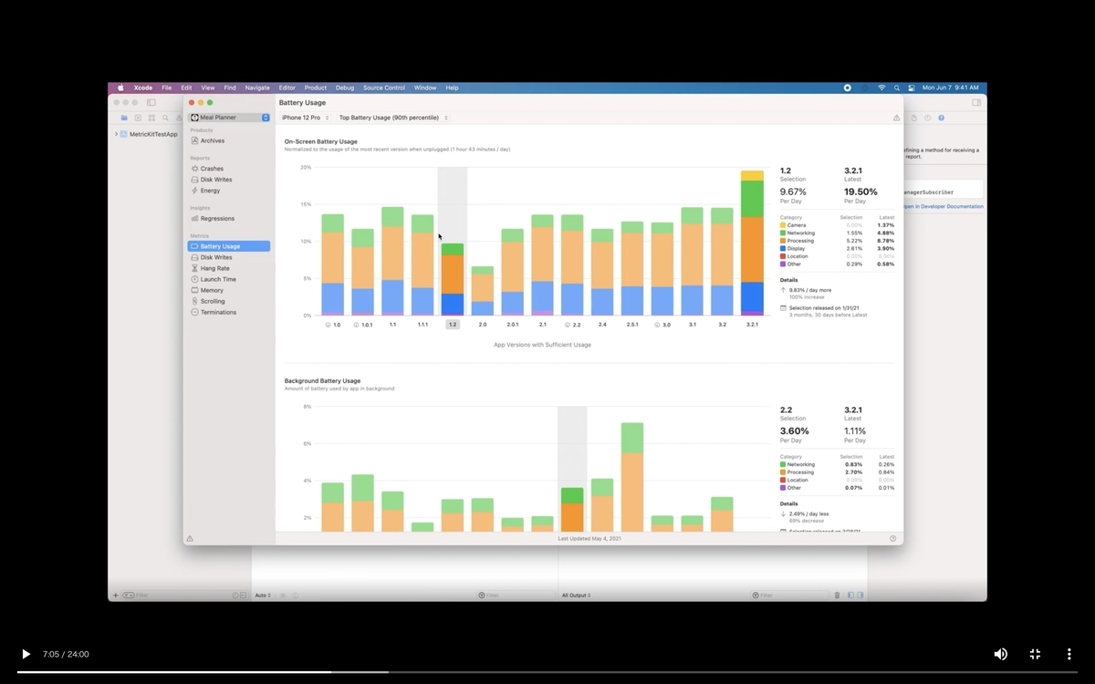The width and height of the screenshot is (1095, 684).
Task: Open the Meal Planner app selector
Action: click(229, 118)
